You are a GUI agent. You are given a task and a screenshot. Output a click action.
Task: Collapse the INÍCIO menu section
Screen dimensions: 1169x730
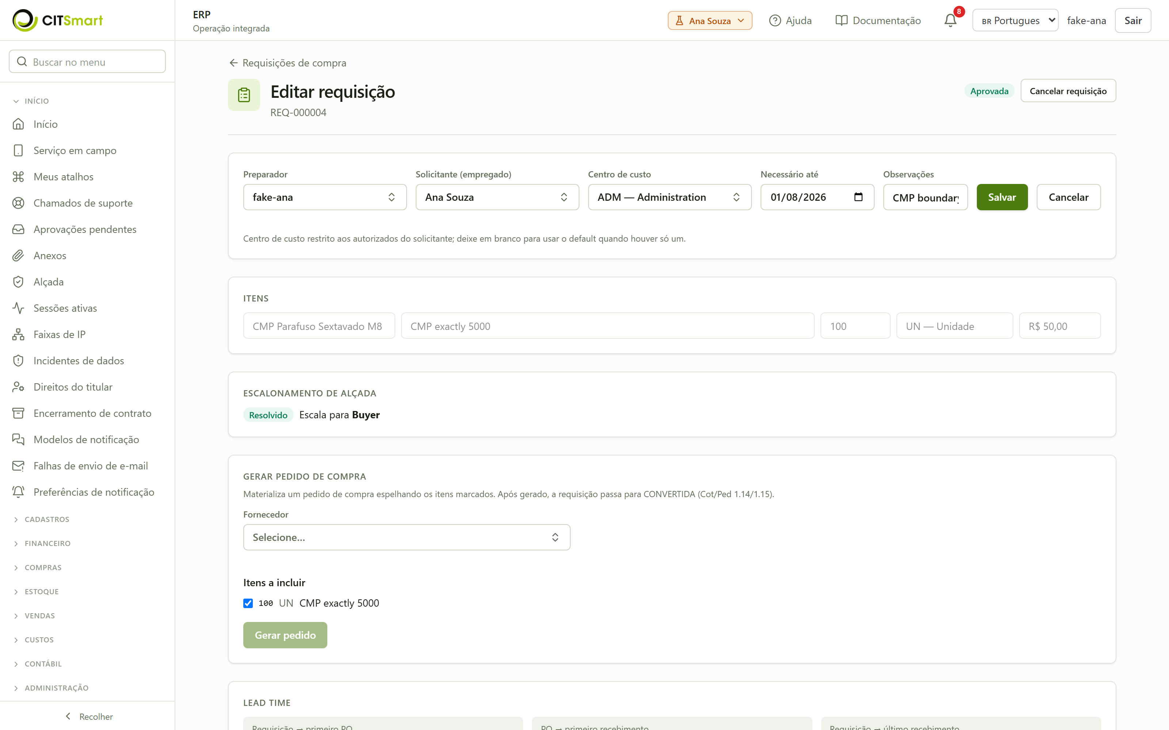[x=31, y=101]
